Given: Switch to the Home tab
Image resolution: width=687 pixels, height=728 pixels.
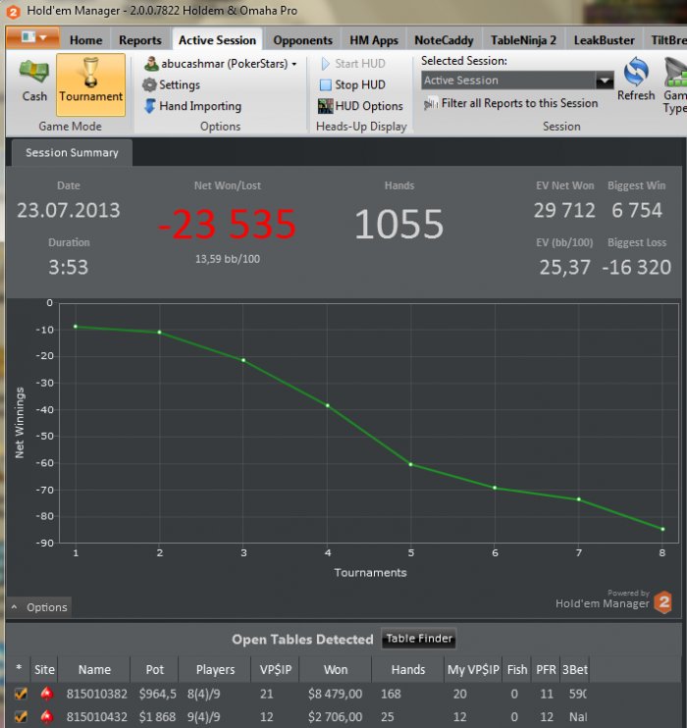Looking at the screenshot, I should 86,40.
